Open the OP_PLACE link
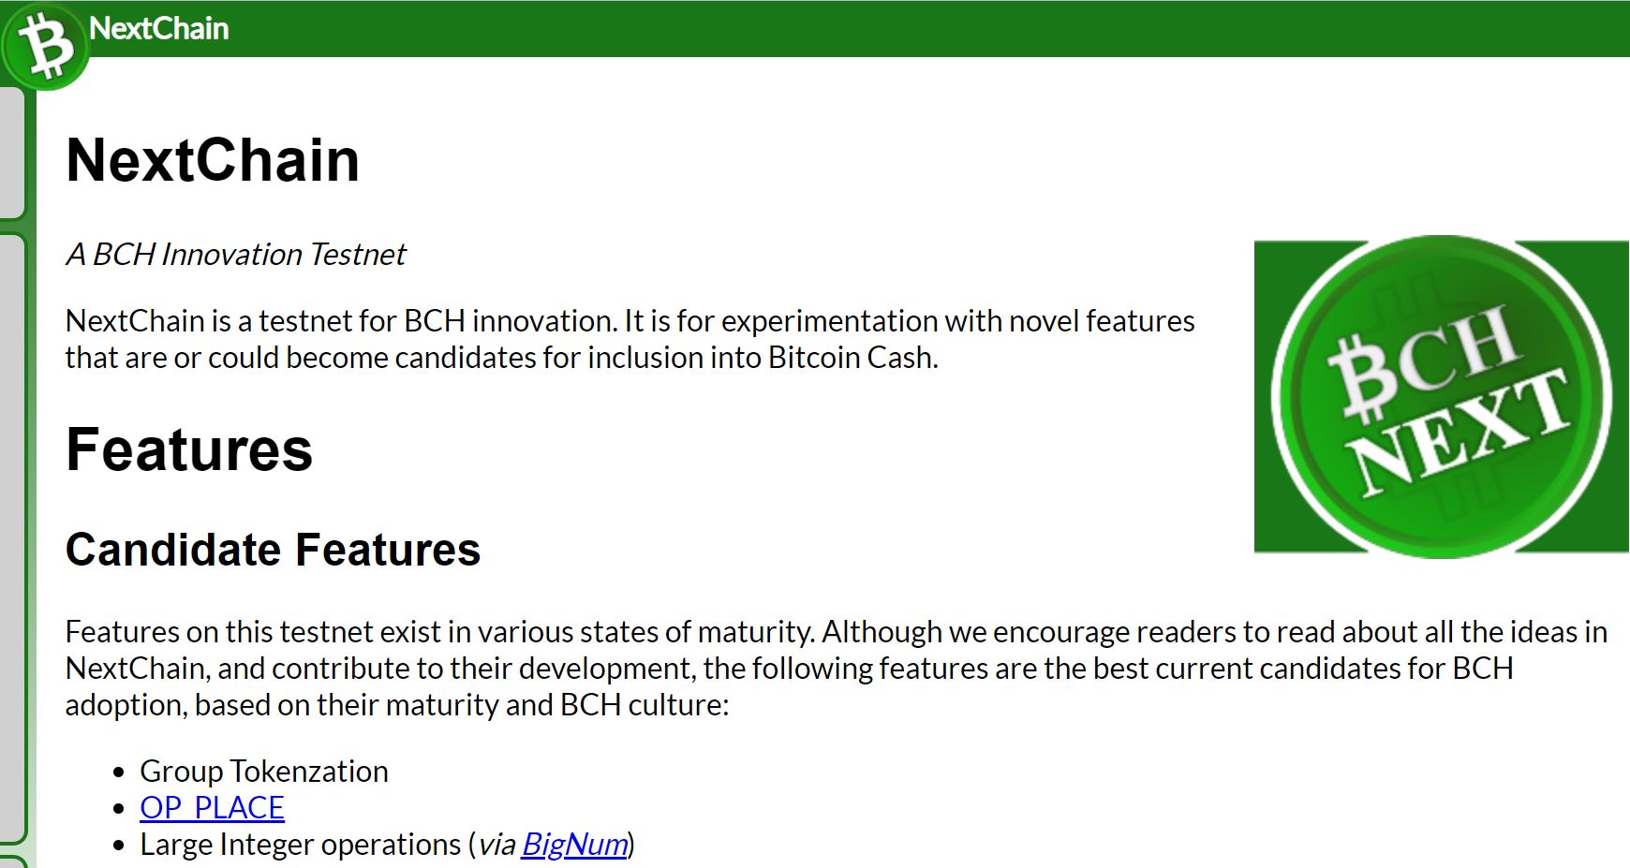Viewport: 1630px width, 868px height. coord(212,807)
